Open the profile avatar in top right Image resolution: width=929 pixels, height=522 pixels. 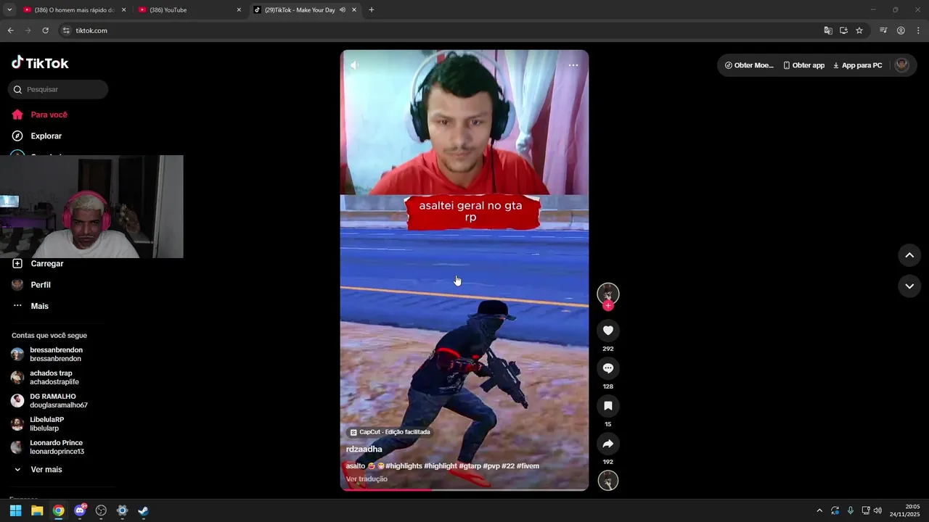[x=901, y=65]
